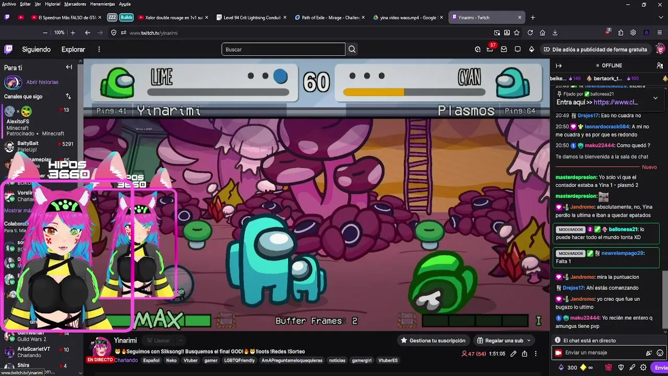Open the Editar menu
This screenshot has width=668, height=376.
tap(25, 4)
